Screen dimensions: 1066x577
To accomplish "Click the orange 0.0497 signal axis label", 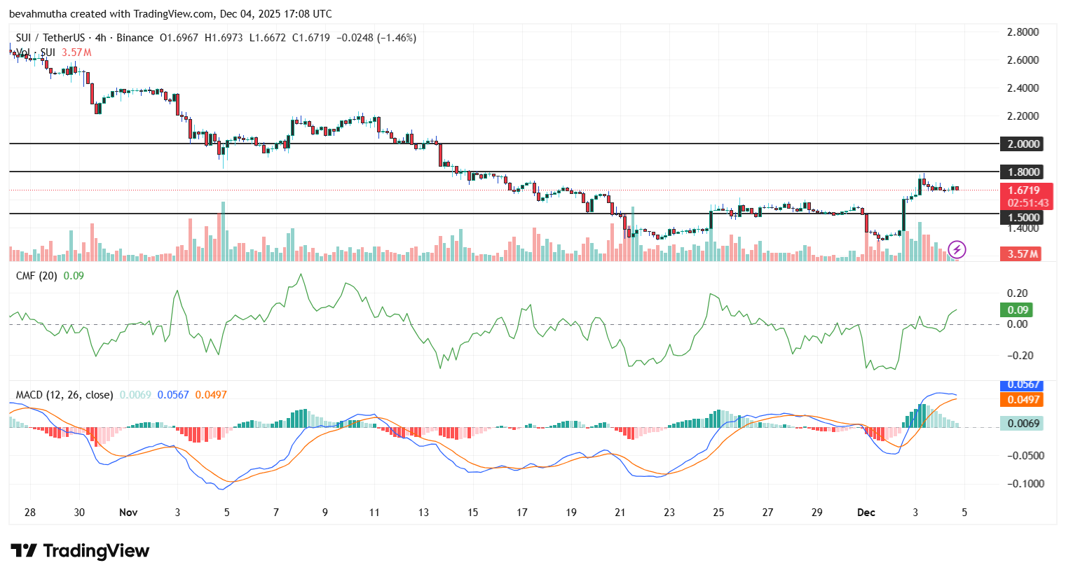I will point(1023,399).
